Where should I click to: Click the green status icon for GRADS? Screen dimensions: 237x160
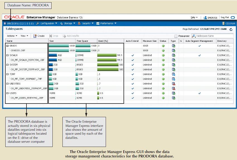pos(163,46)
